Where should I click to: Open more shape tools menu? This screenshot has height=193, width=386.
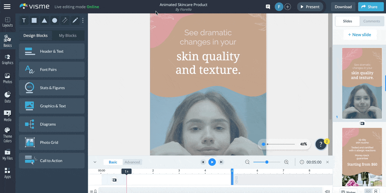coord(83,21)
